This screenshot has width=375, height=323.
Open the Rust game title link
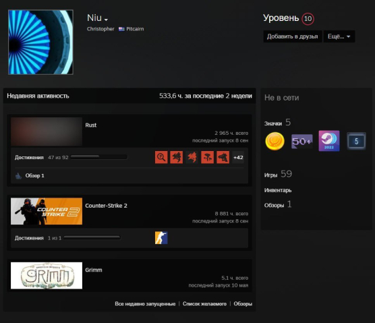(91, 125)
